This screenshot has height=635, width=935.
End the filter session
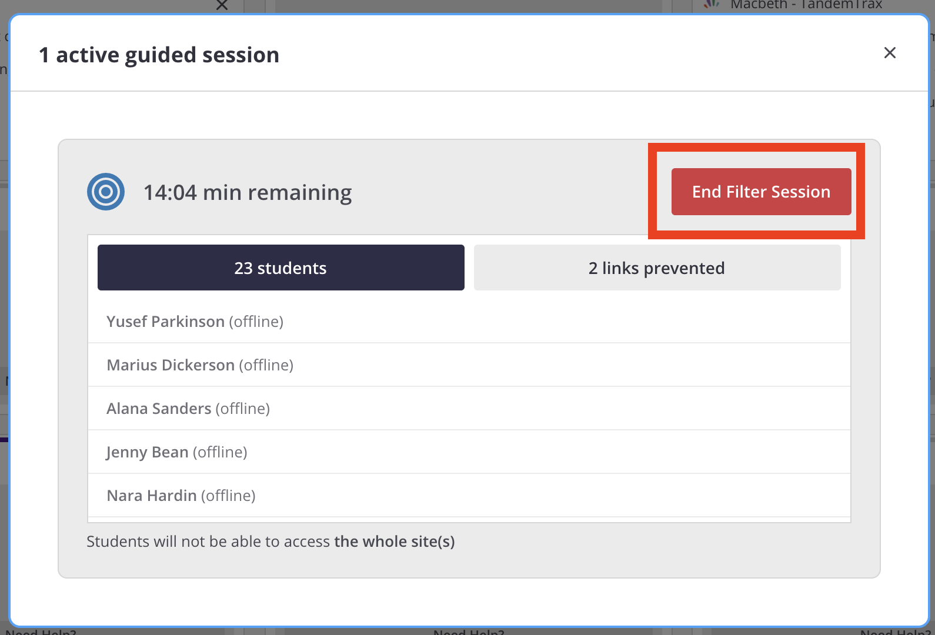click(761, 192)
